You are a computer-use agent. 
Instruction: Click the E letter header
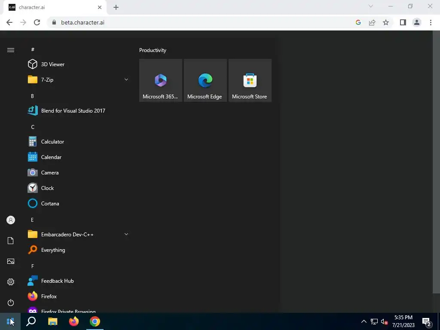click(x=32, y=220)
